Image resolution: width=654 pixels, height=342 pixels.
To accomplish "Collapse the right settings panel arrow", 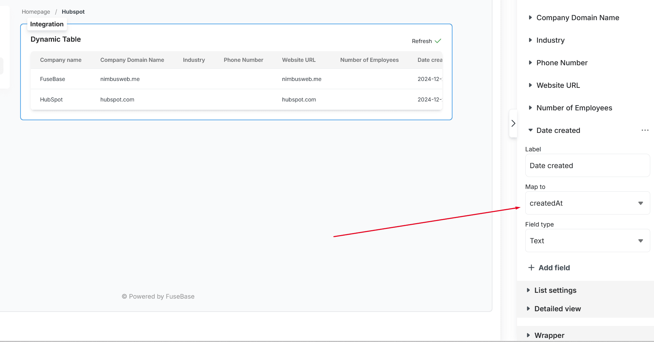I will tap(513, 123).
